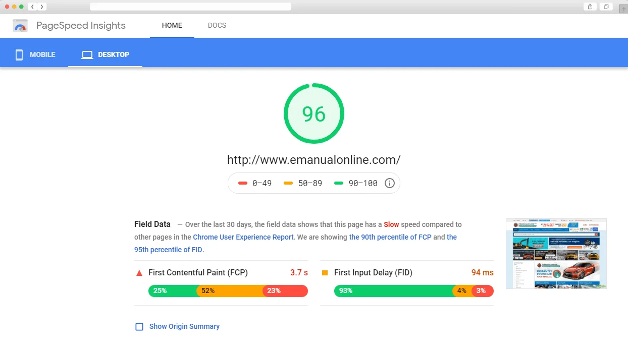
Task: Click the PageSpeed Insights logo icon
Action: pyautogui.click(x=20, y=26)
